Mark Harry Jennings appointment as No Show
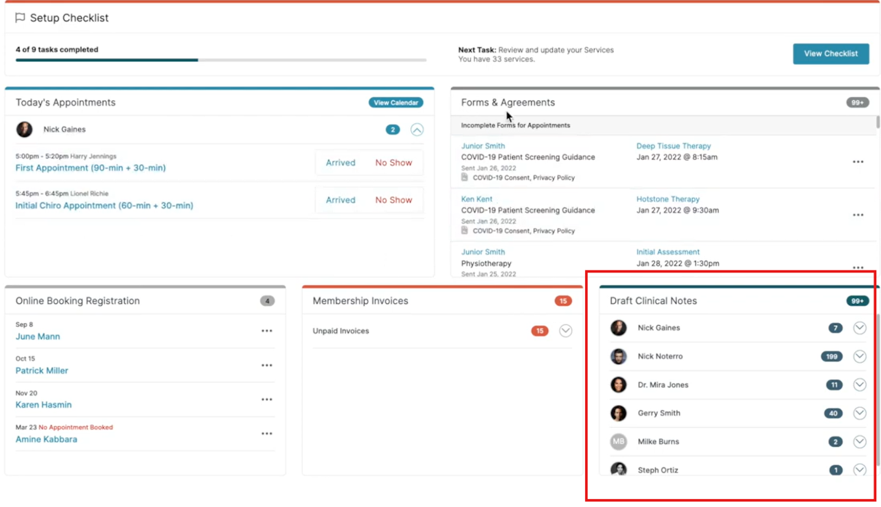 pos(393,163)
